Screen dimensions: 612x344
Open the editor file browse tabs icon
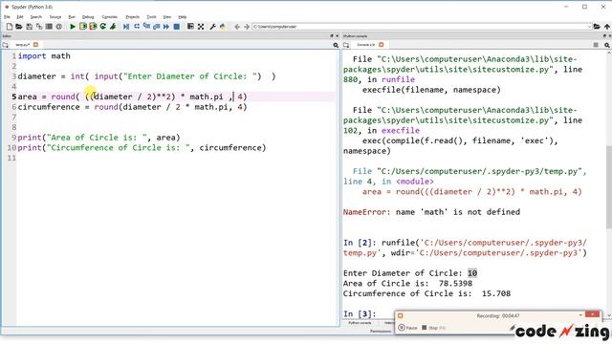[x=5, y=45]
